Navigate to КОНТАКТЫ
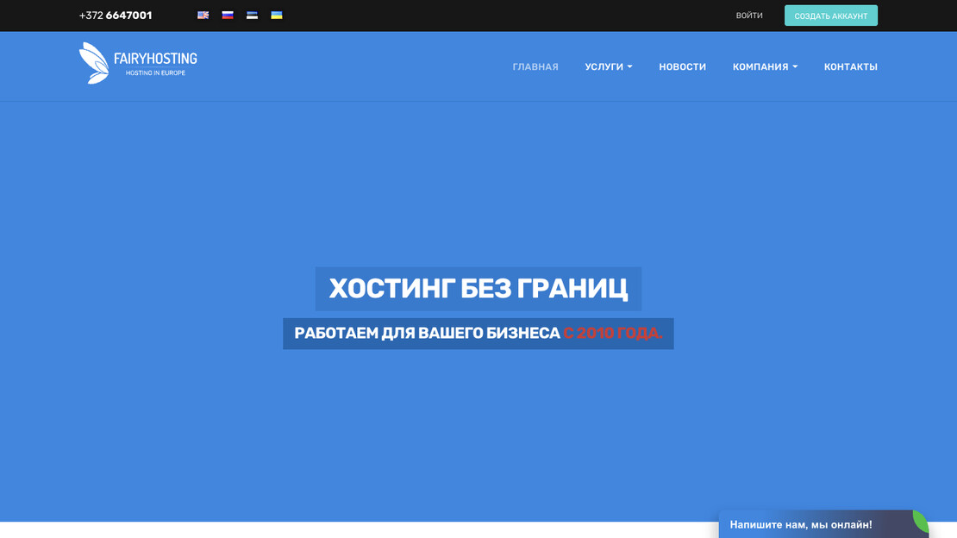 [850, 67]
